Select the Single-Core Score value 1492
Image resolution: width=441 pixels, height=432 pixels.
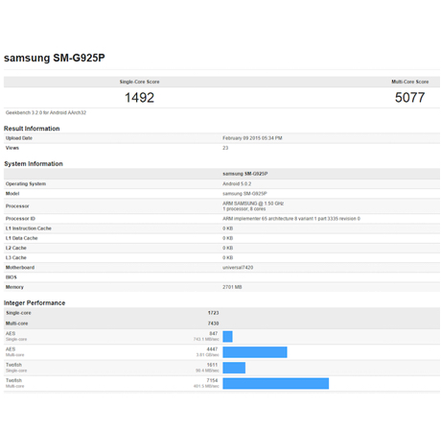pyautogui.click(x=139, y=98)
